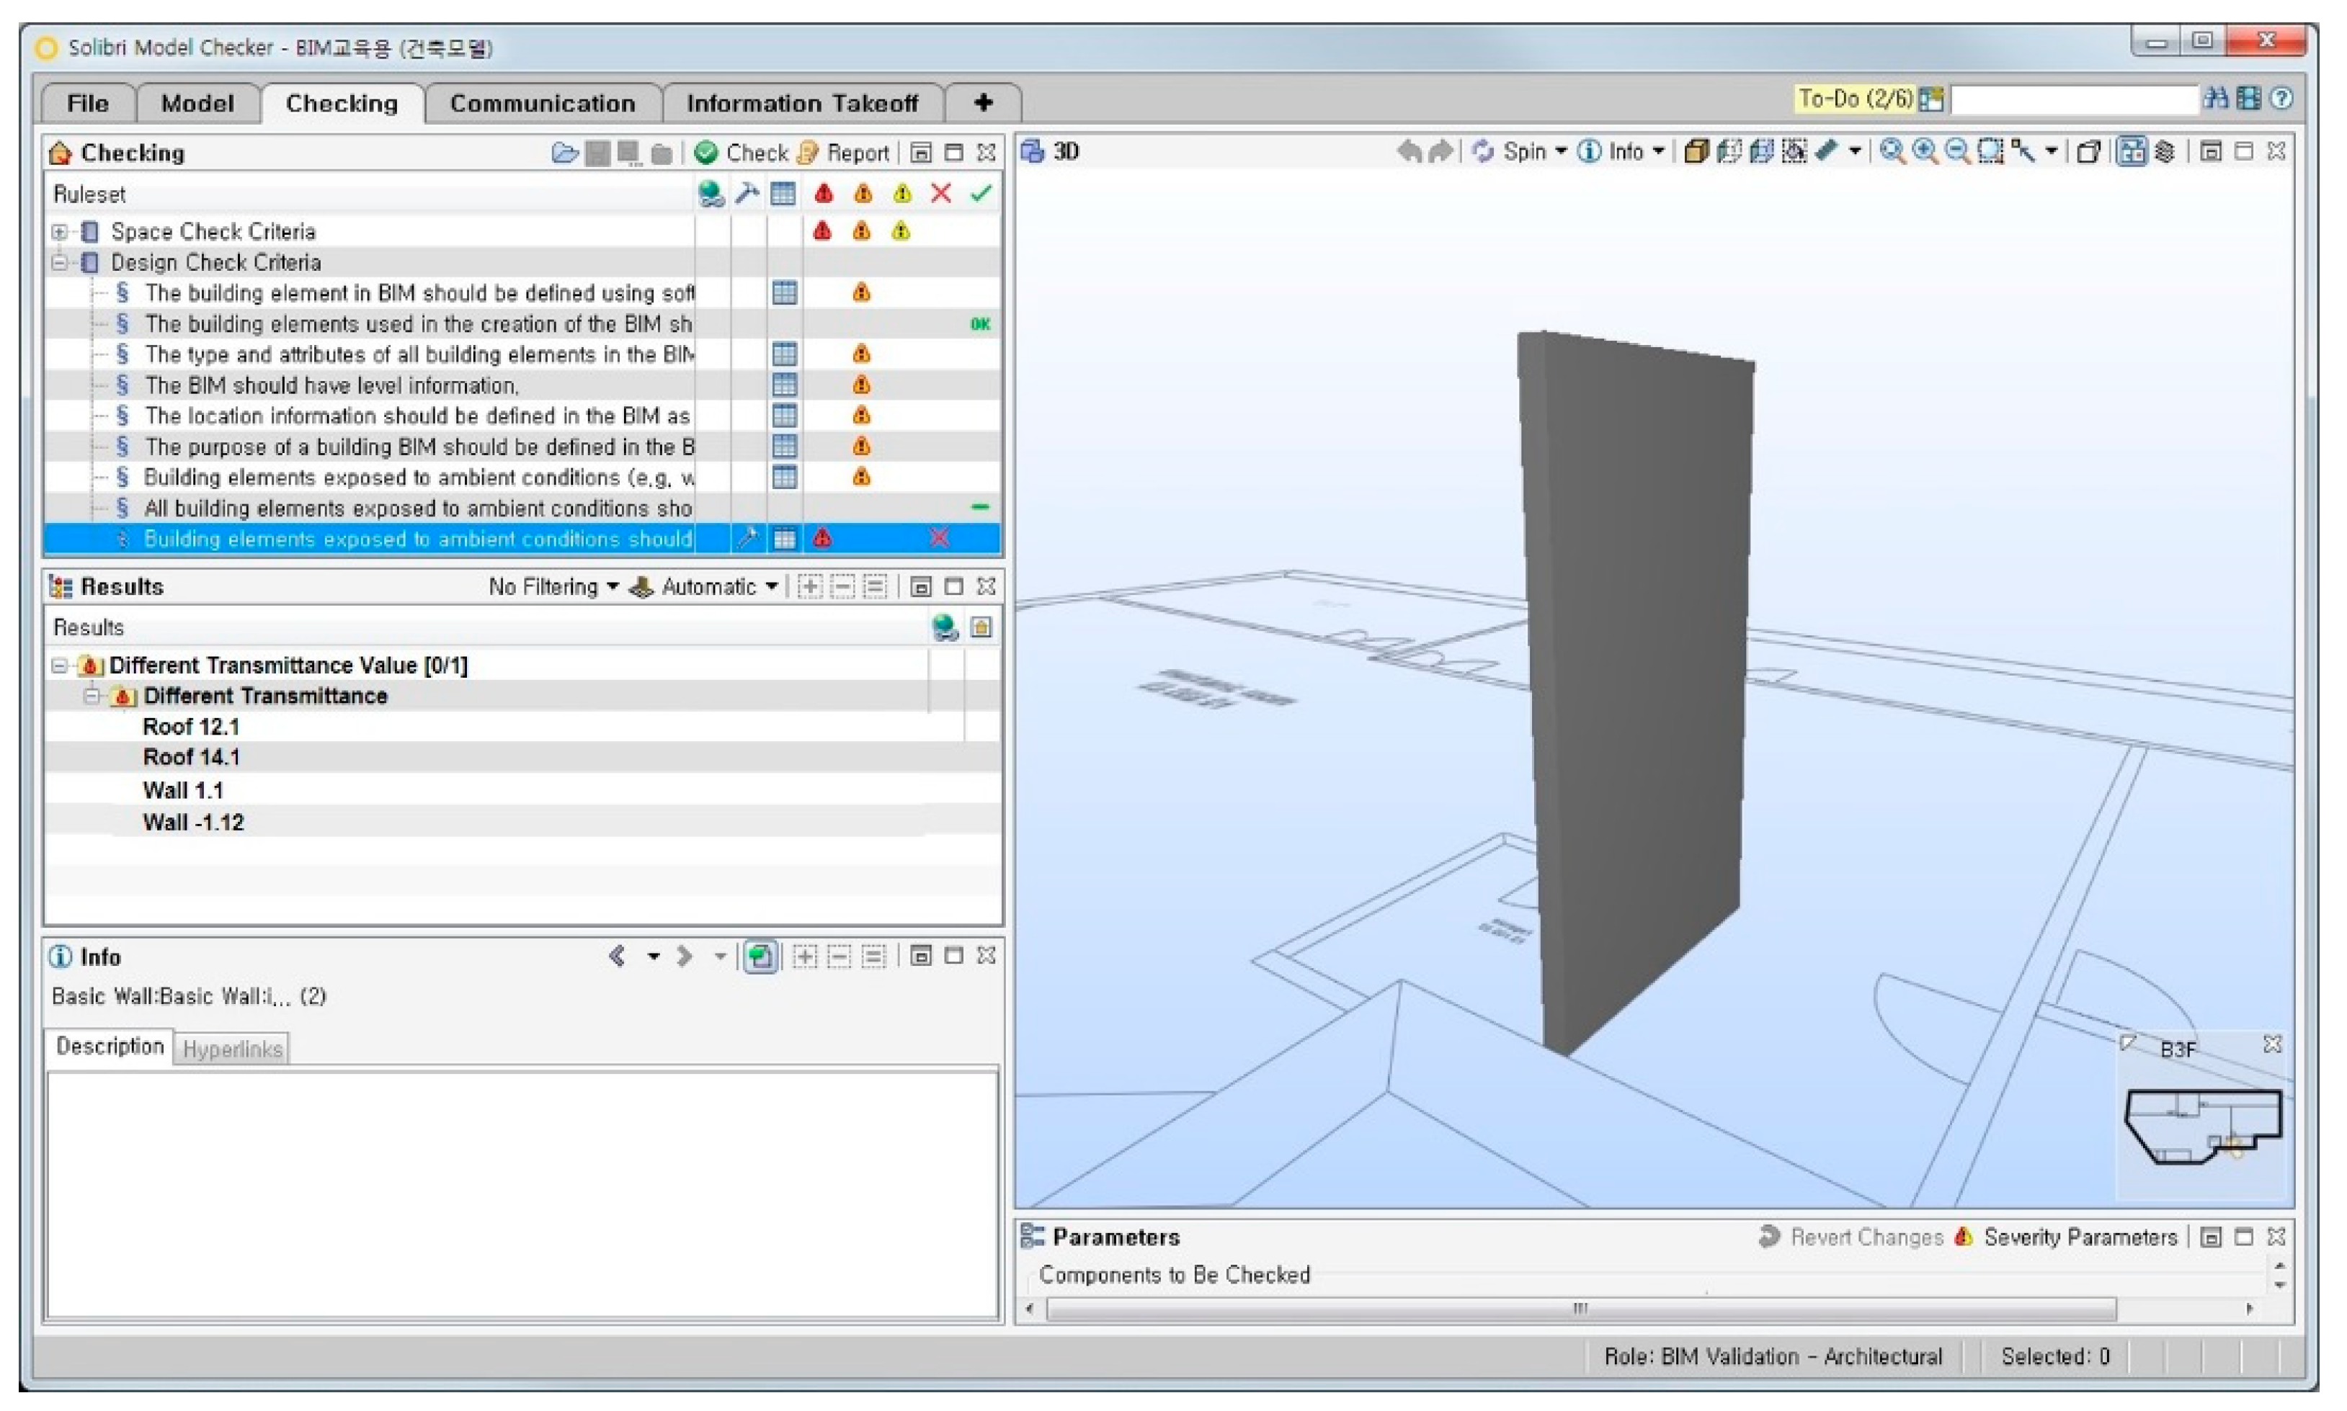Select the Wall 1.1 result item
This screenshot has height=1411, width=2347.
pyautogui.click(x=182, y=790)
